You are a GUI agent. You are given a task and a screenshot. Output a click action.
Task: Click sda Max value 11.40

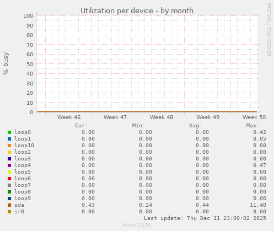coord(258,205)
